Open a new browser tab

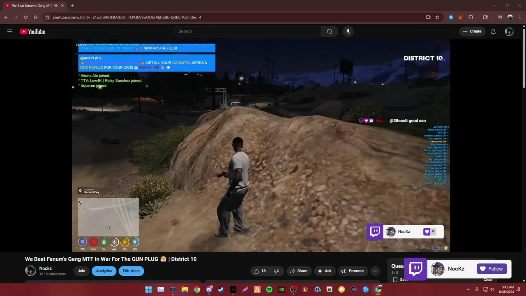point(72,6)
